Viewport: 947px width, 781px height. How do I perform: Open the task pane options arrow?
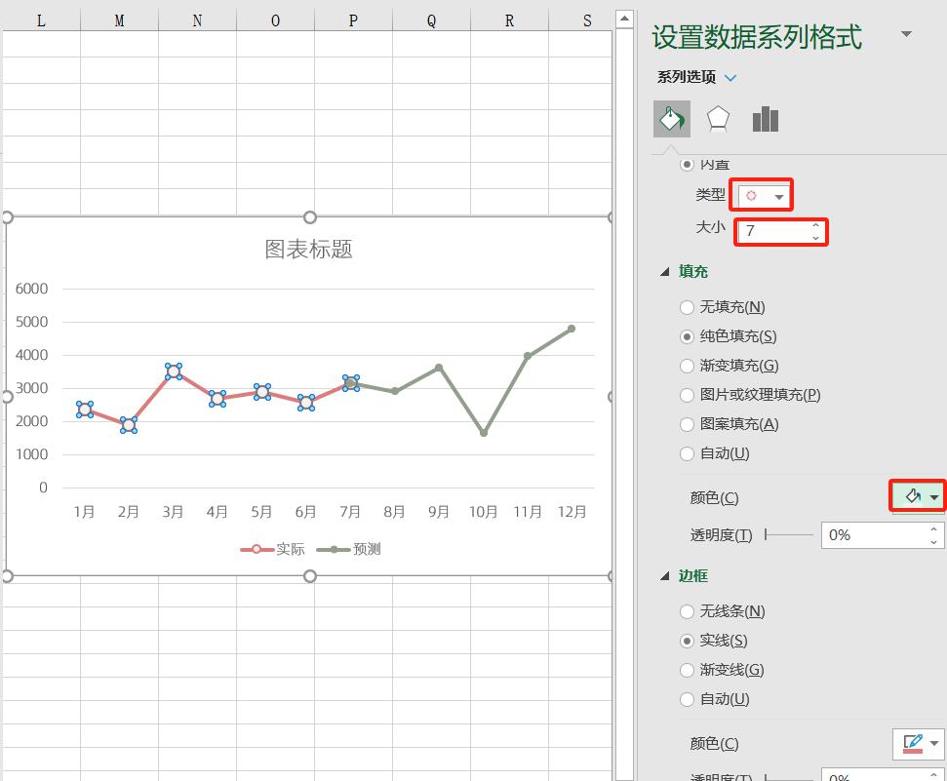click(906, 34)
